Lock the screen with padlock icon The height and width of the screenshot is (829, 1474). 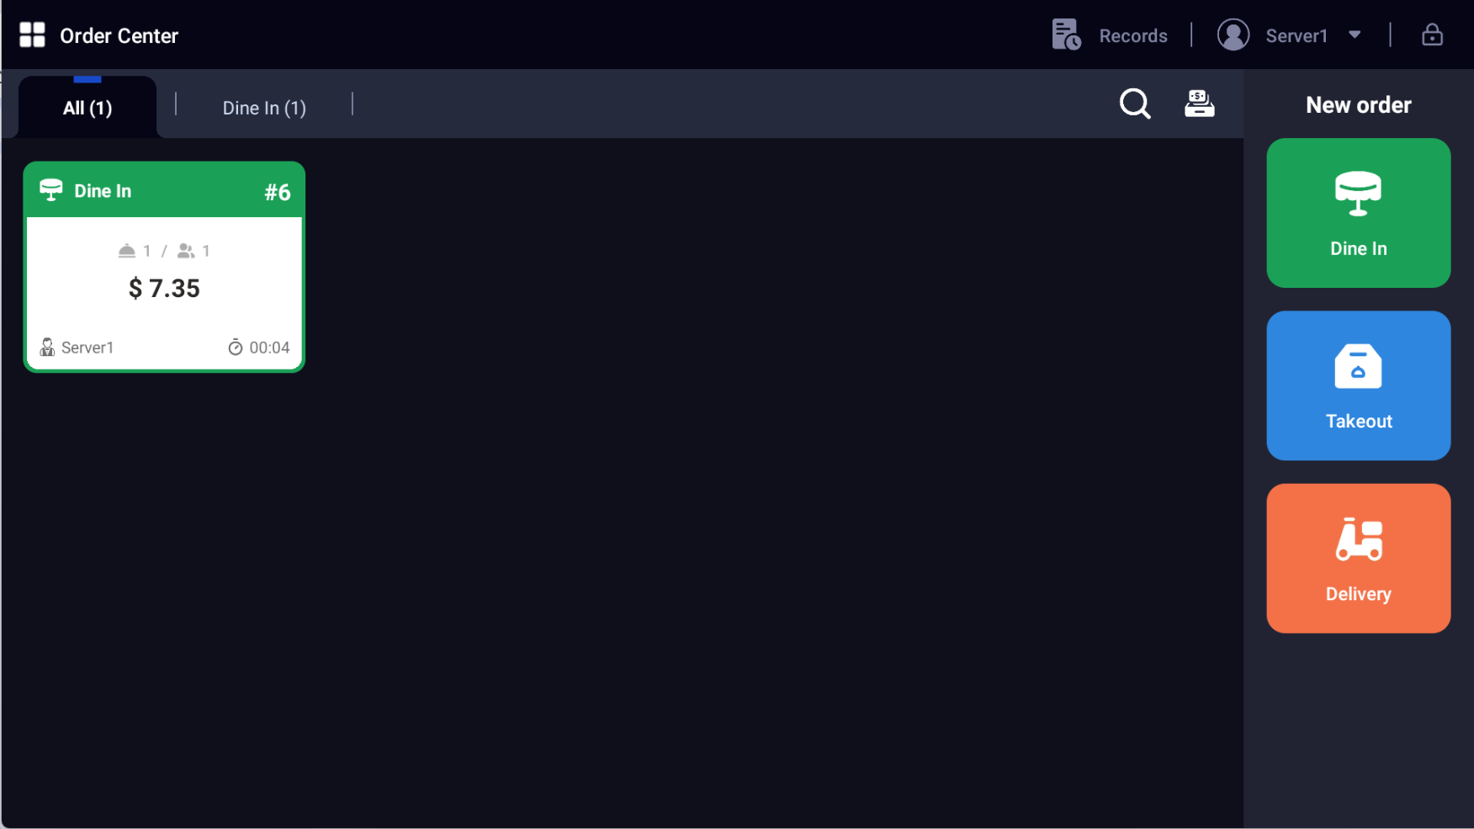[1432, 35]
